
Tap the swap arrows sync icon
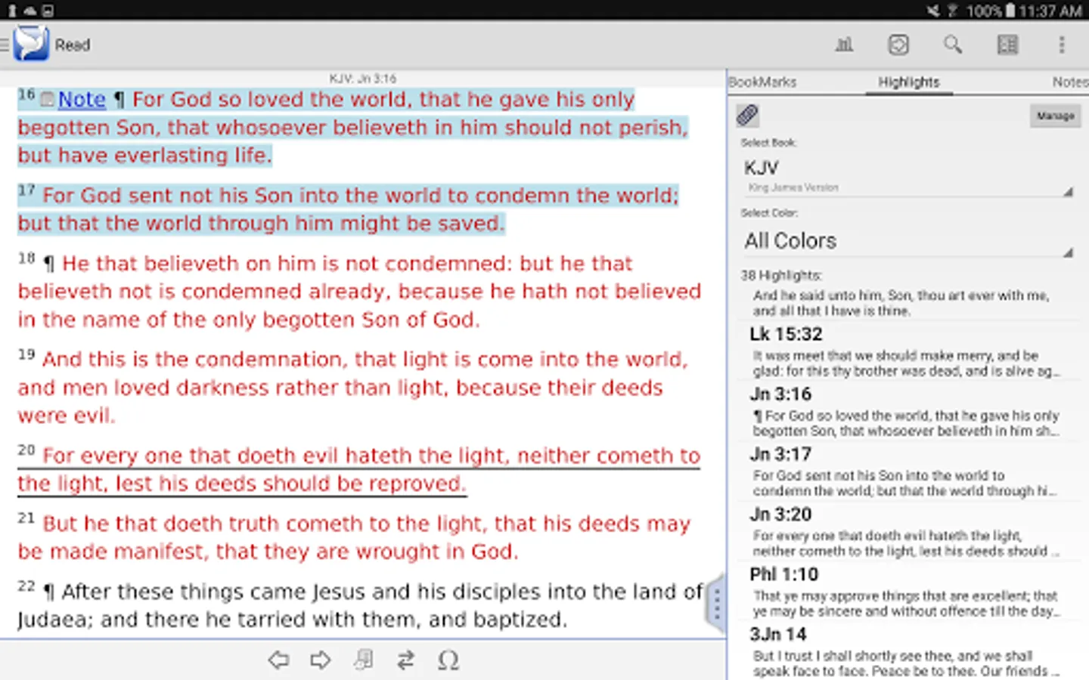(x=406, y=660)
